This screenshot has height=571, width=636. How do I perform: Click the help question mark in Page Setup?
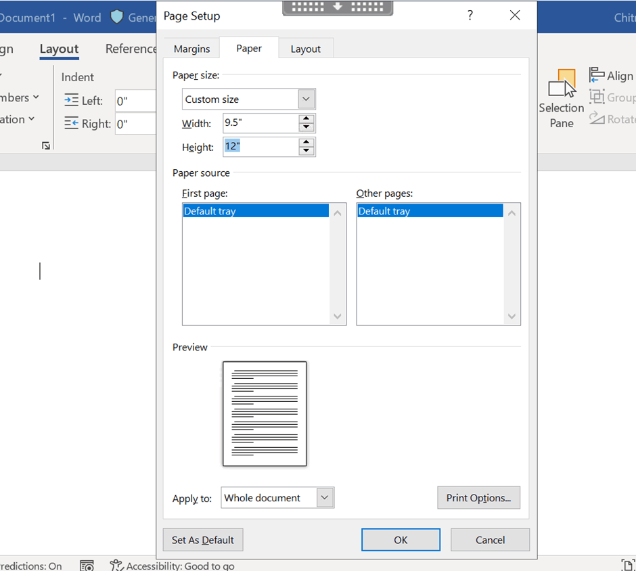[x=470, y=16]
